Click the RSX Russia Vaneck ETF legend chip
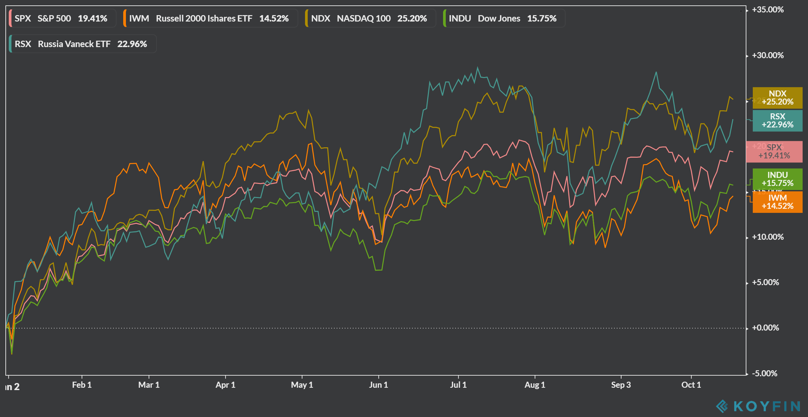 (x=82, y=44)
